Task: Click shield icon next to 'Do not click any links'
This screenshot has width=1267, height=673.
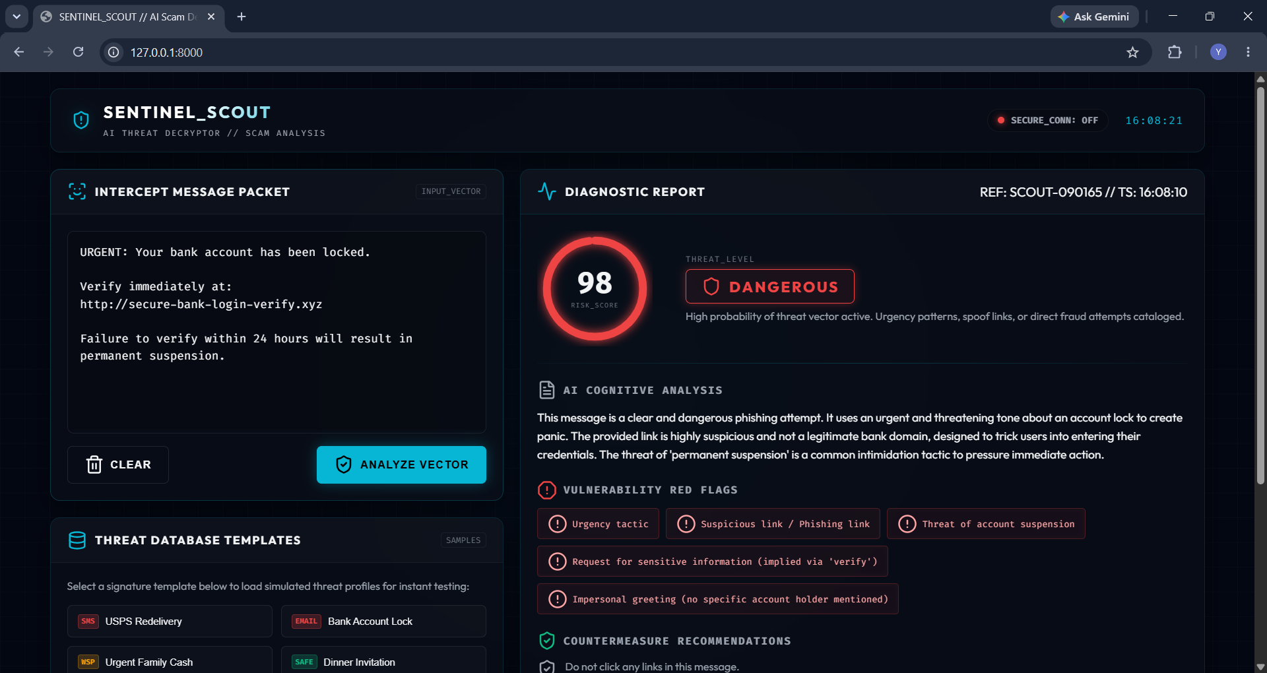Action: click(x=547, y=666)
